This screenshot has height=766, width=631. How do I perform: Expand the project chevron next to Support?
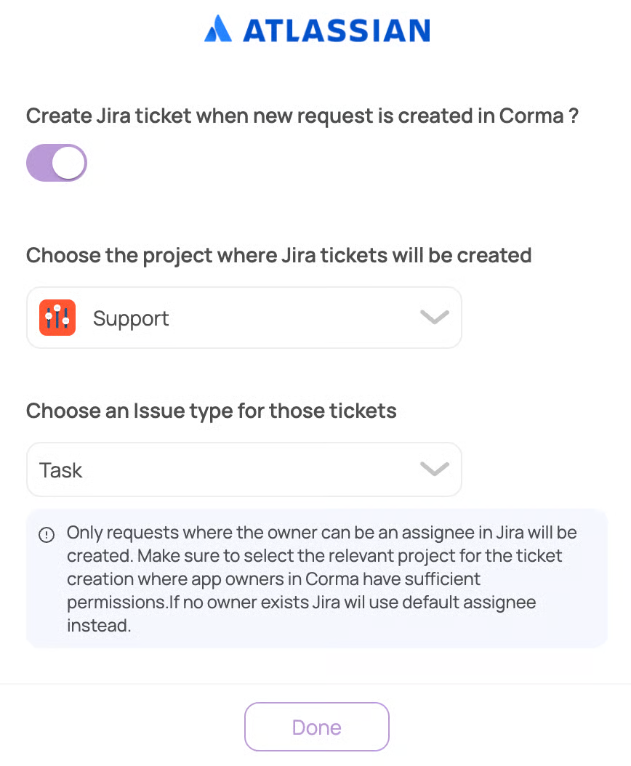[435, 318]
